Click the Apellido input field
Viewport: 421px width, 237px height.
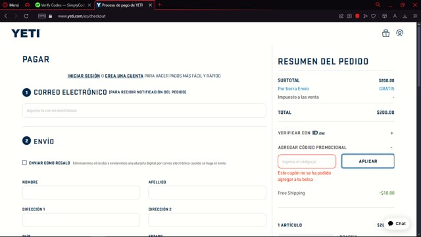coord(207,192)
